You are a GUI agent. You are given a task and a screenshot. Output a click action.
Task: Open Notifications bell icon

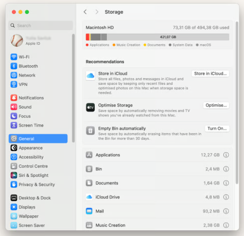coord(14,98)
